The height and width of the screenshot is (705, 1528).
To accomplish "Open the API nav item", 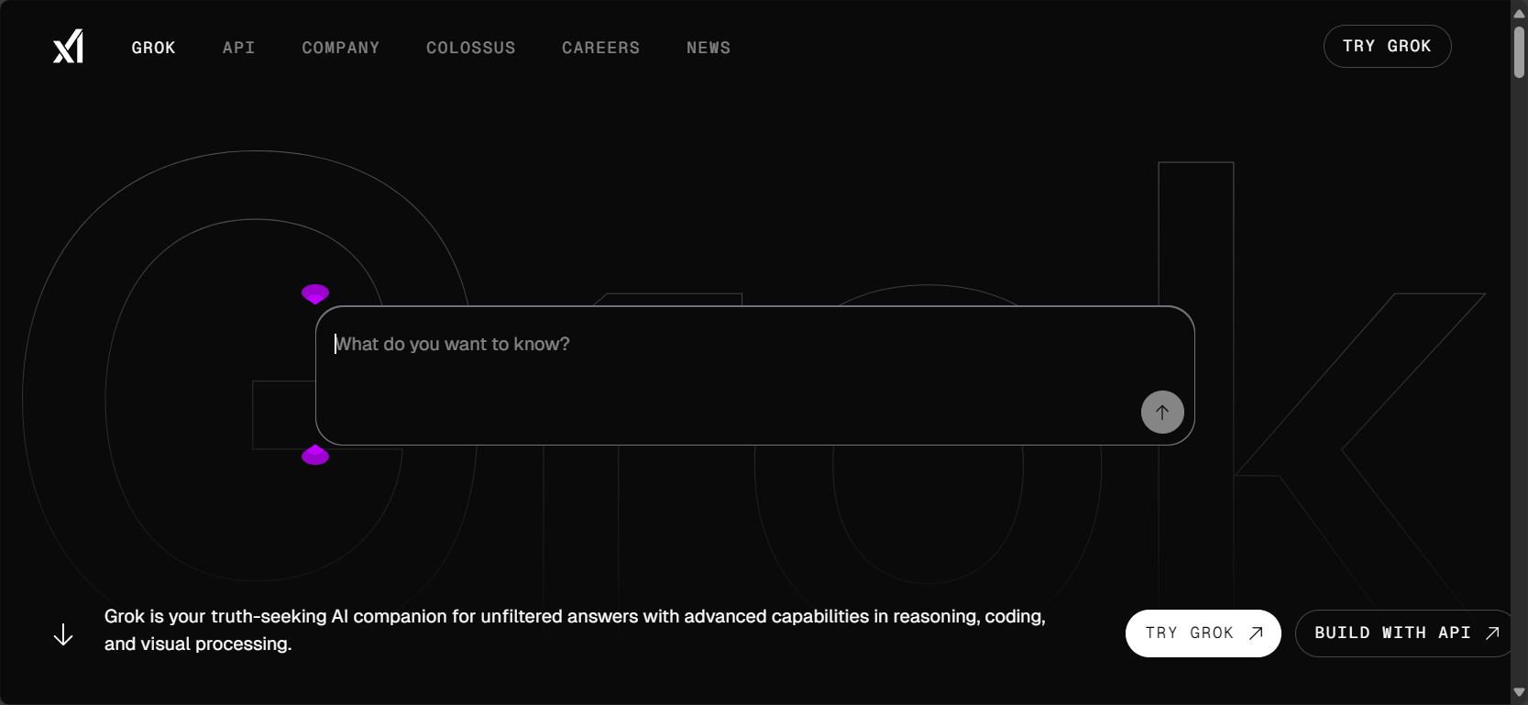I will coord(238,48).
